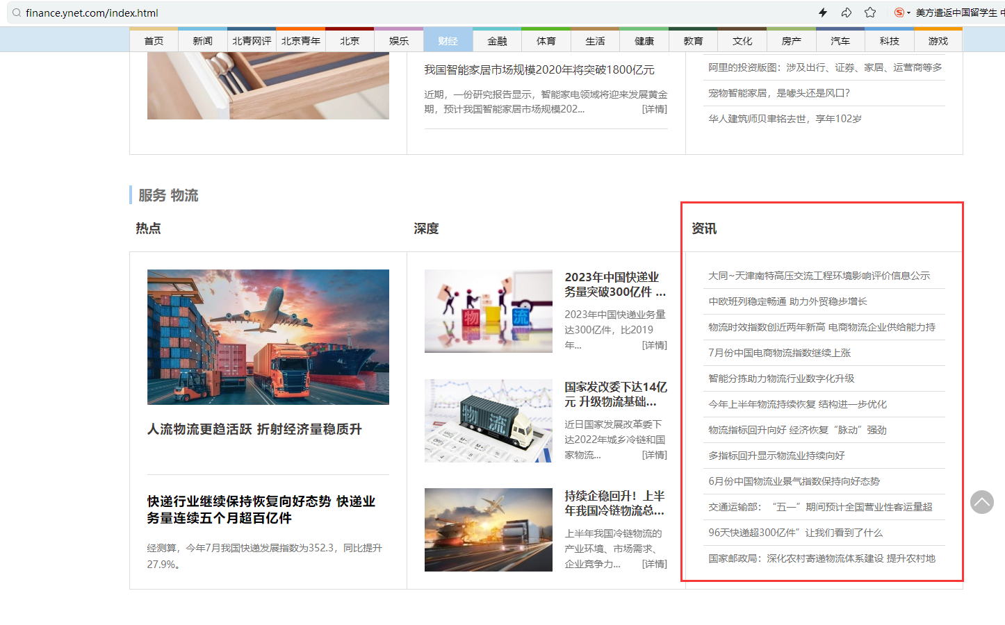Screen dimensions: 1005x625
Task: Click the Sogou search engine icon
Action: tap(899, 12)
